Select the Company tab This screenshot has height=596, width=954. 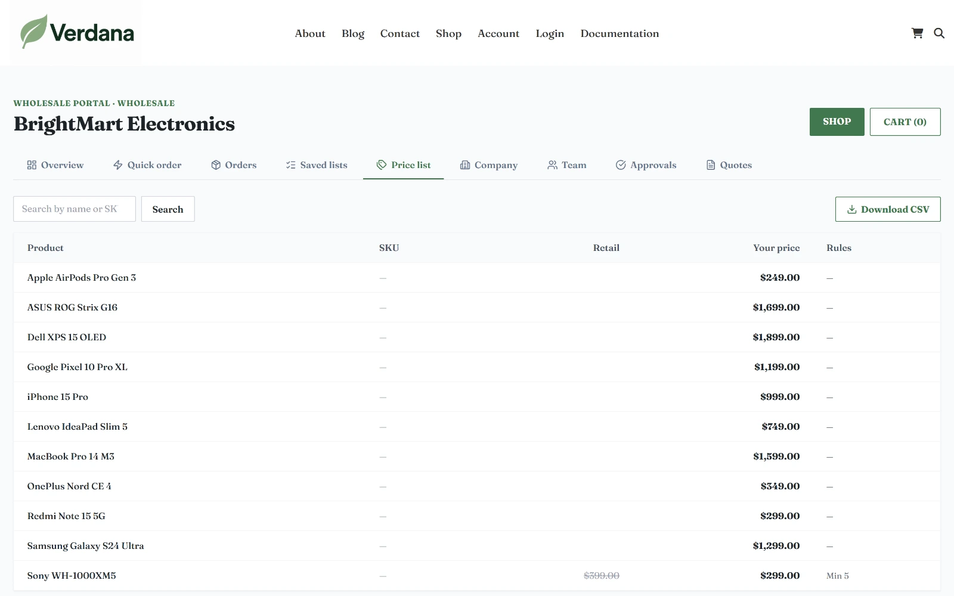point(489,165)
